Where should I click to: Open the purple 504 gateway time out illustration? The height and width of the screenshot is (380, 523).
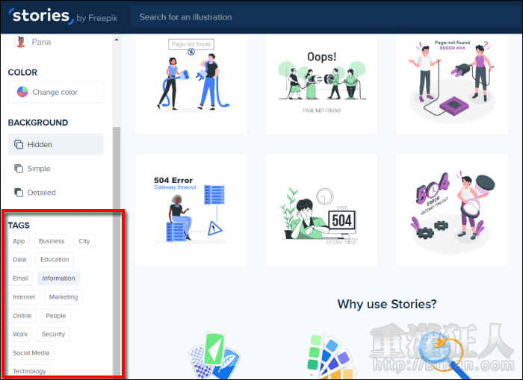452,211
